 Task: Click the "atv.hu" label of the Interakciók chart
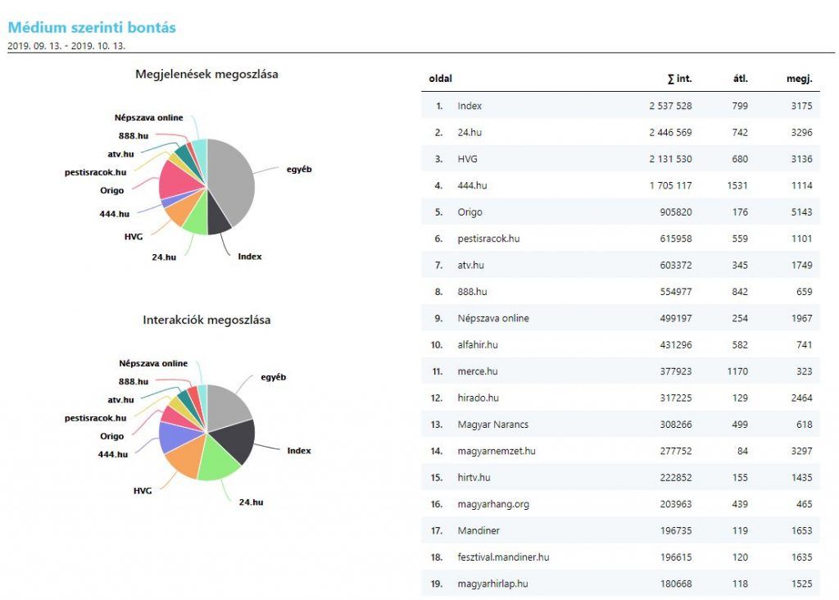click(120, 400)
